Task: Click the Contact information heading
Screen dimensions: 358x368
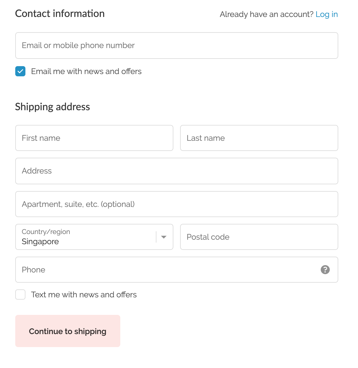Action: pyautogui.click(x=60, y=14)
